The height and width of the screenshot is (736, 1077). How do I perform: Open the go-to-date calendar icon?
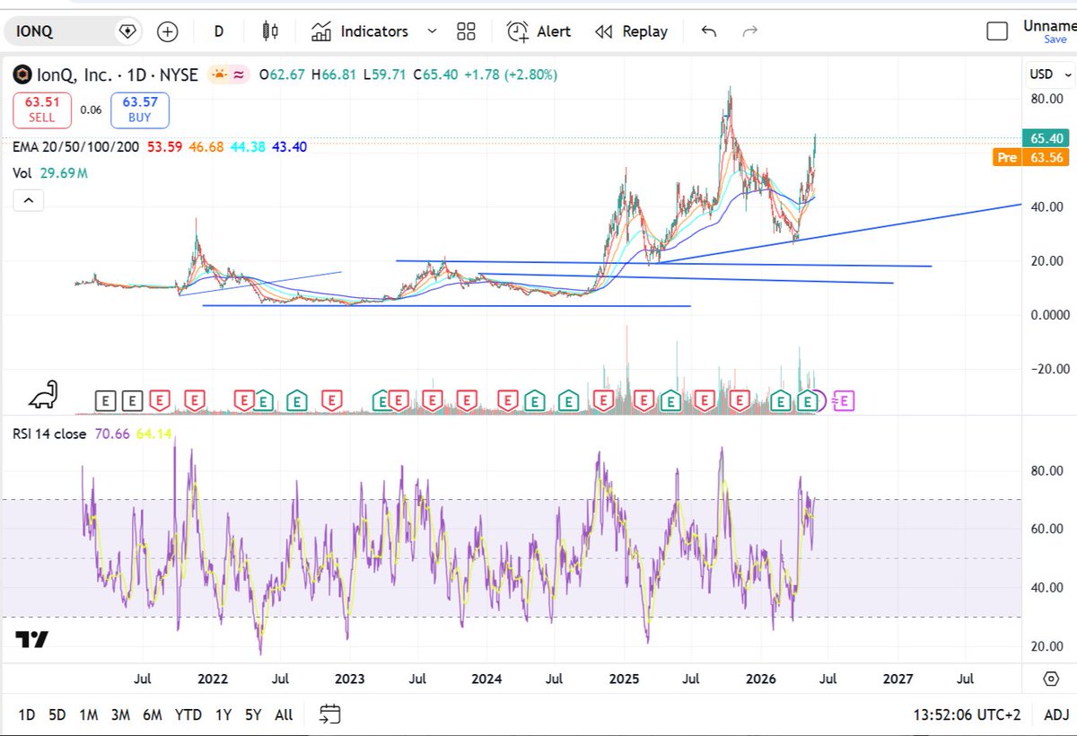[330, 714]
